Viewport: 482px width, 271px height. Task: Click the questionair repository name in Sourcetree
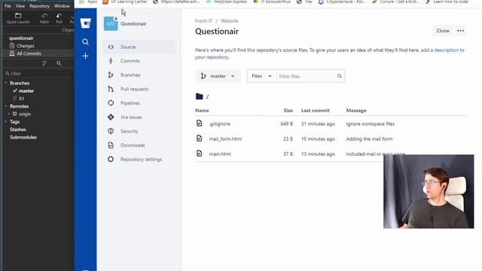(21, 38)
